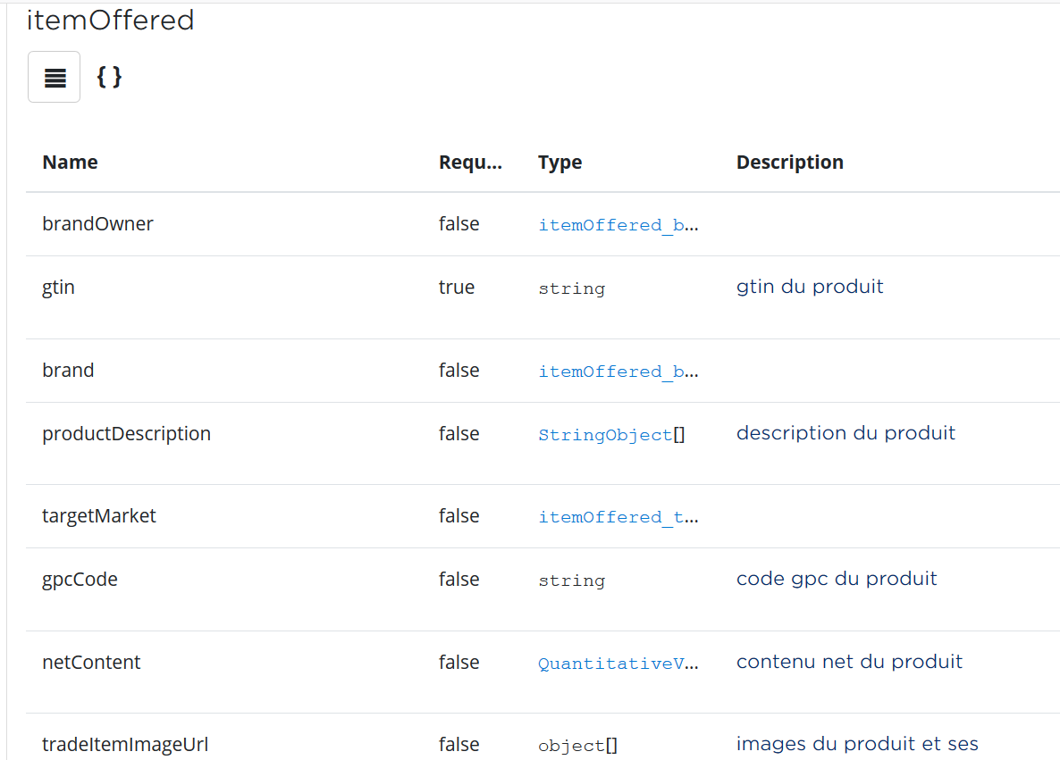The height and width of the screenshot is (760, 1060).
Task: Open the targetMarket row's type link
Action: [x=618, y=517]
